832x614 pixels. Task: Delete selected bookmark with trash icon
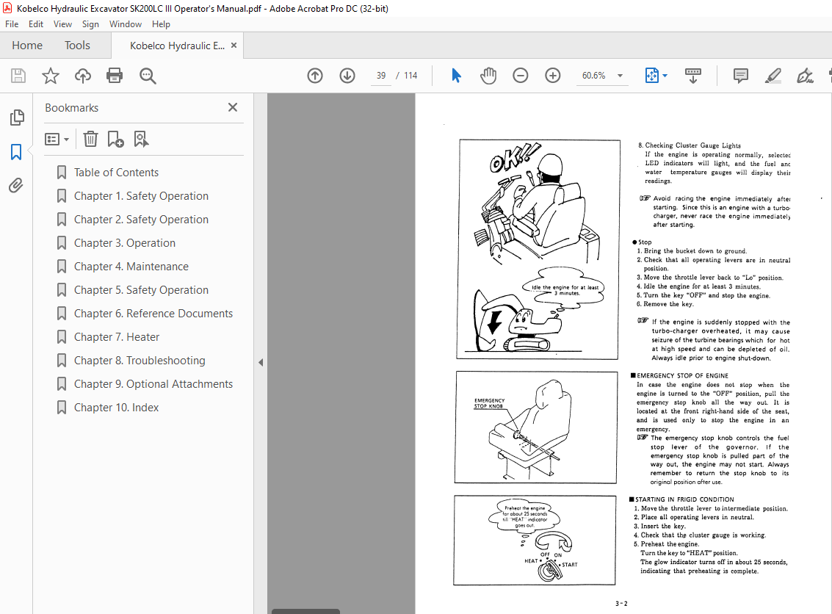(90, 139)
